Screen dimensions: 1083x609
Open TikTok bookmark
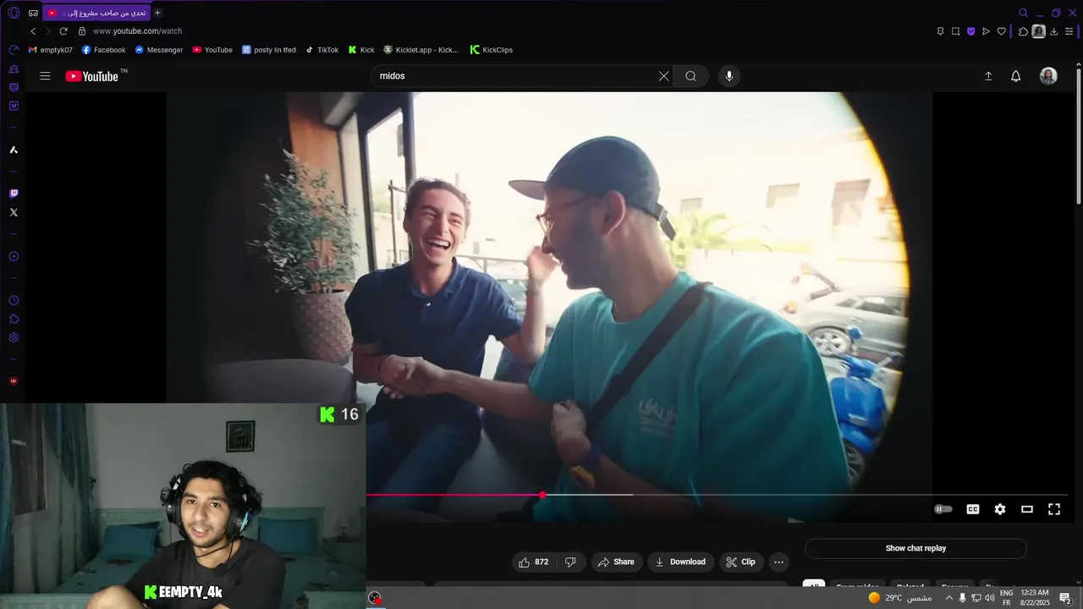tap(322, 50)
